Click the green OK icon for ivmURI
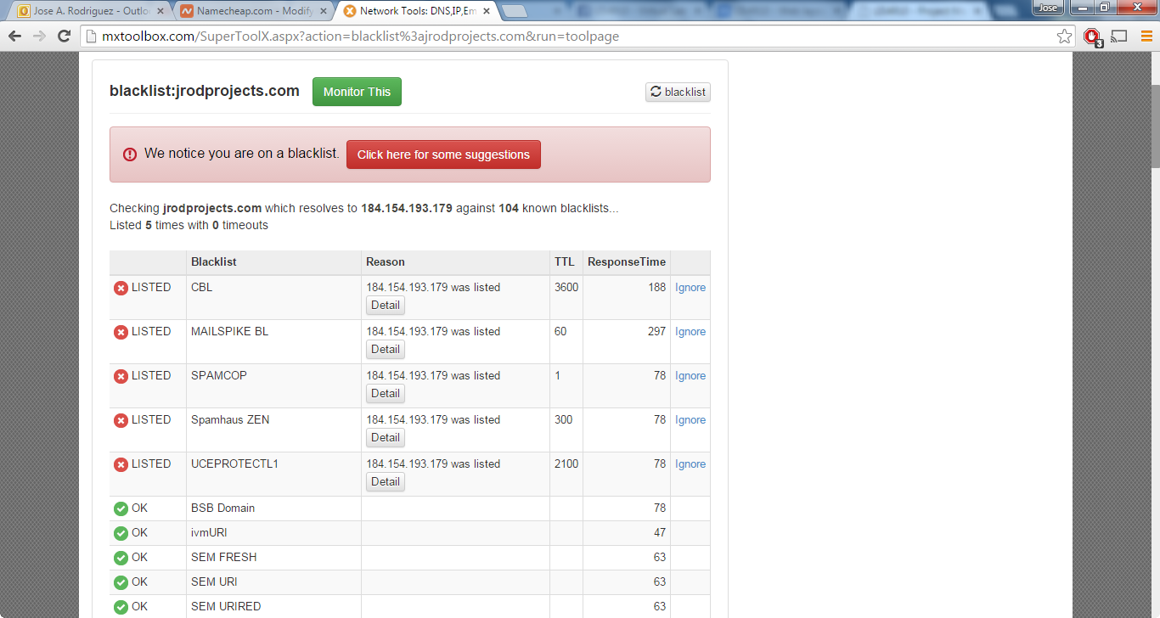 pyautogui.click(x=121, y=533)
